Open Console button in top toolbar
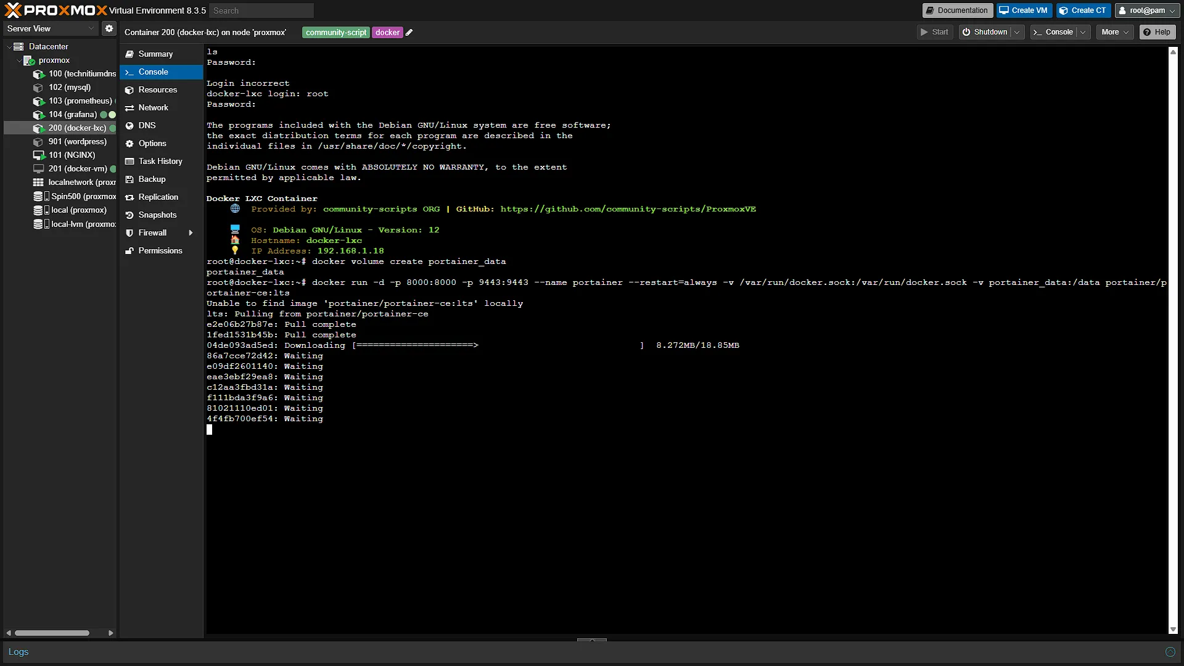Screen dimensions: 1184x666 coord(1054,32)
